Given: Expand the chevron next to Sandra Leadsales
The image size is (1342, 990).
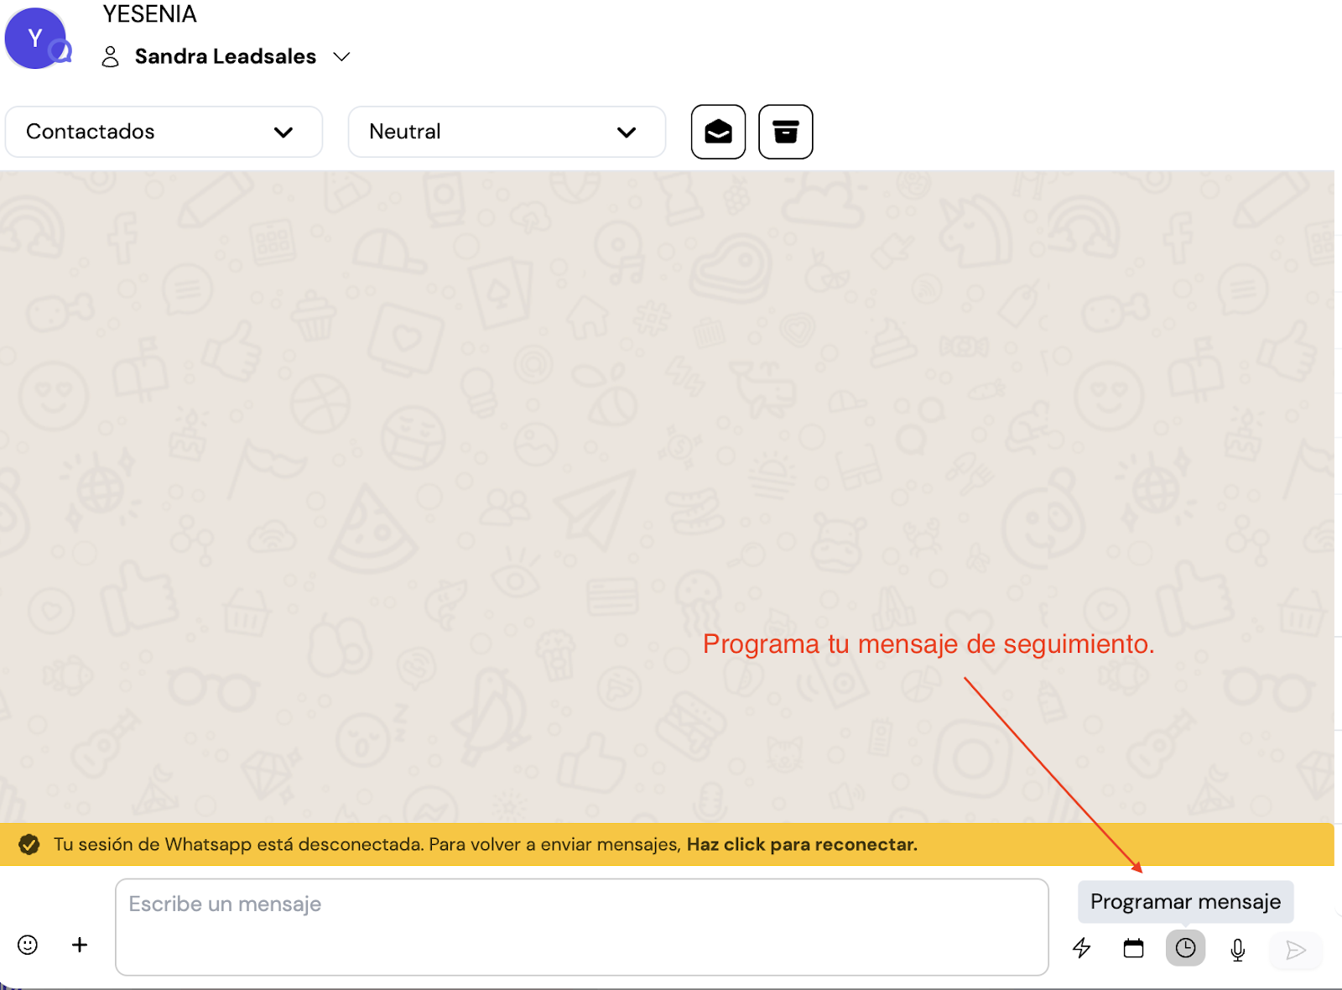Looking at the screenshot, I should (x=341, y=56).
